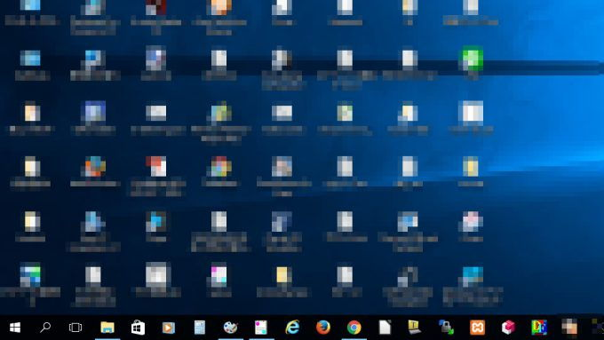
Task: Open the padlock network taskbar icon
Action: pos(446,328)
